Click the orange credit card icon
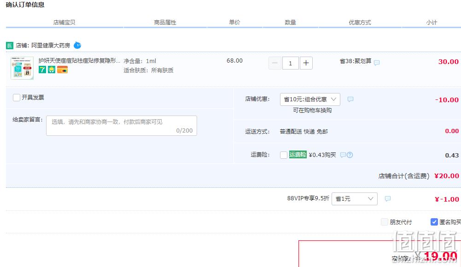461x267 pixels. (62, 70)
